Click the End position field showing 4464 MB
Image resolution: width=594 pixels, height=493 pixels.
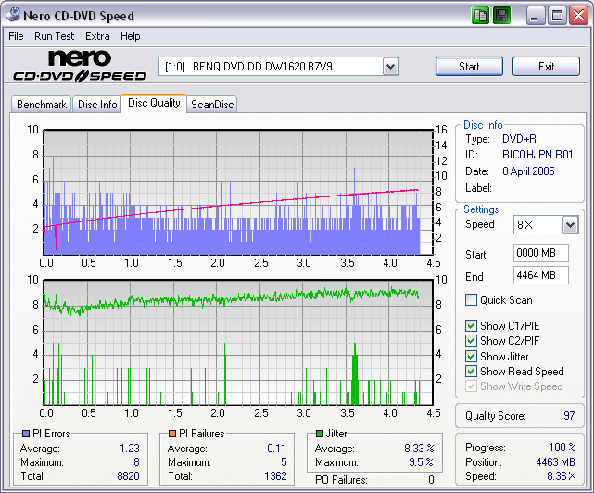(540, 275)
